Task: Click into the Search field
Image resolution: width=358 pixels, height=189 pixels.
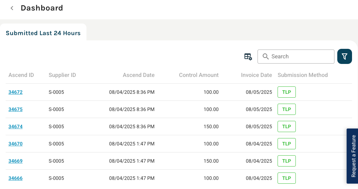Action: [x=300, y=57]
